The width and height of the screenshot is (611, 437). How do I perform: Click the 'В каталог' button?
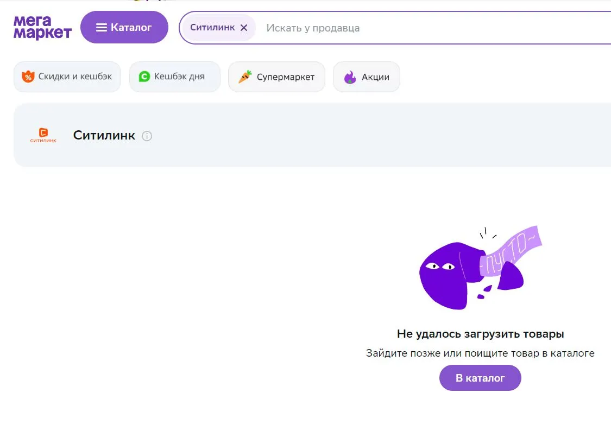pos(480,378)
